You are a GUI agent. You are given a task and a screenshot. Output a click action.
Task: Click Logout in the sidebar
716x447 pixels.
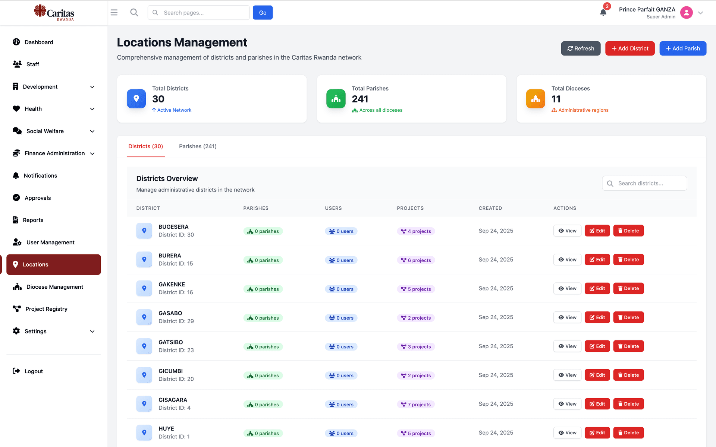click(54, 371)
